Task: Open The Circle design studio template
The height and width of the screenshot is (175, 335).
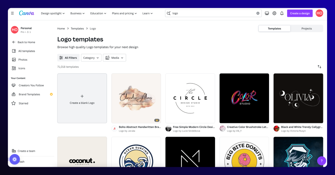Action: click(190, 98)
